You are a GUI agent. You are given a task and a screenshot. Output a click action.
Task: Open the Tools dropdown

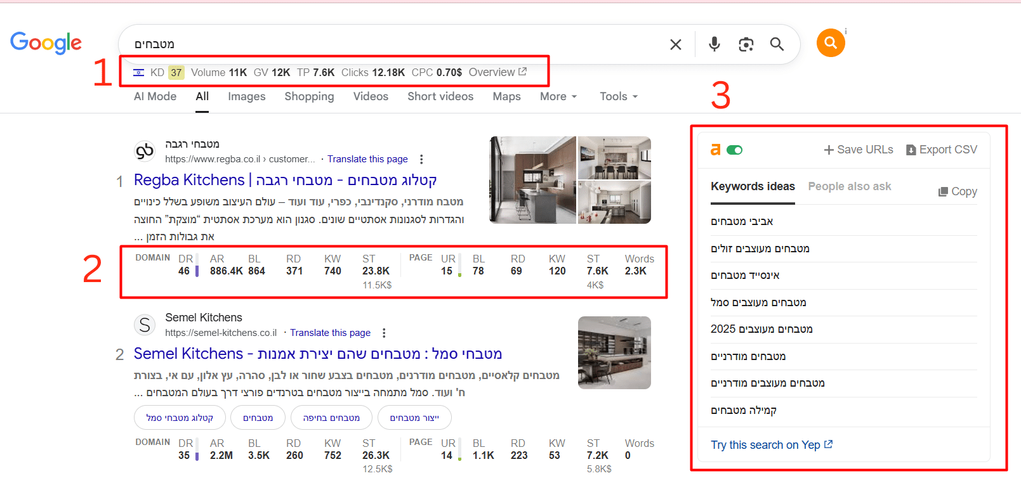[619, 96]
